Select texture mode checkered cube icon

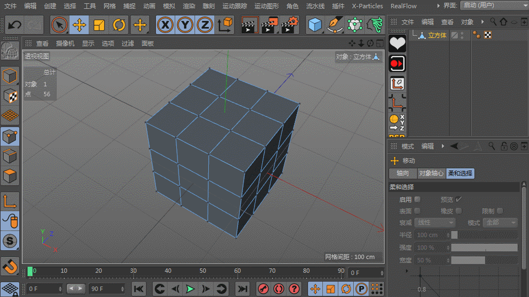click(10, 96)
